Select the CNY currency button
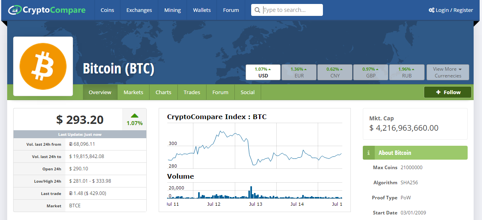 coord(335,72)
